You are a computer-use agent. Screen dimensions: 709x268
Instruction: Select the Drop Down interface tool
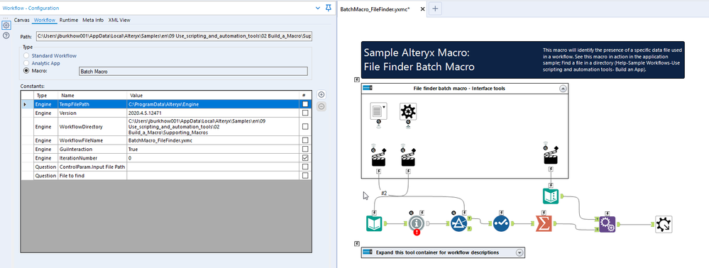[378, 111]
